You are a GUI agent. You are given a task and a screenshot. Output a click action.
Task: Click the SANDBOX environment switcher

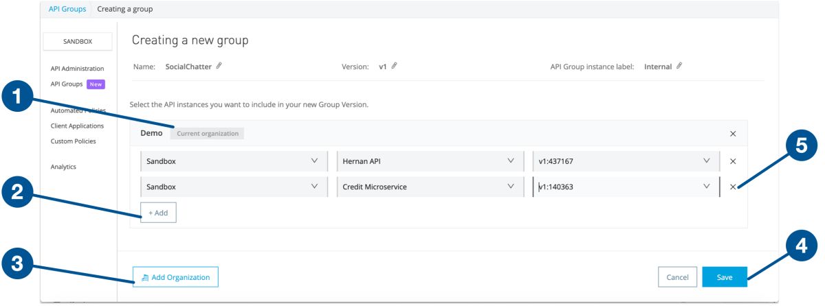[78, 42]
